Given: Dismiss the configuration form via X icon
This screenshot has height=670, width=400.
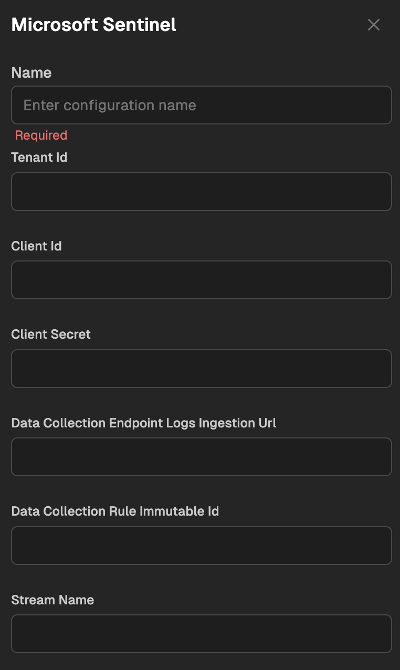Looking at the screenshot, I should point(374,25).
